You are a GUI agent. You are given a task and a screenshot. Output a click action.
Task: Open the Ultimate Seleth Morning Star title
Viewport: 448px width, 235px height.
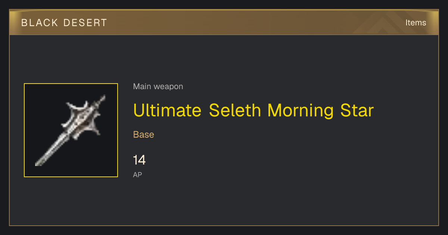[x=253, y=110]
